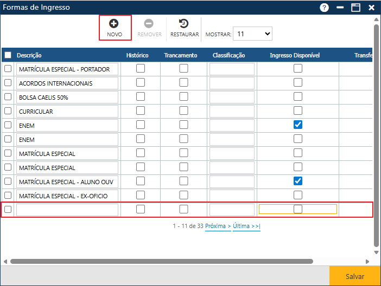Toggle the select-all checkbox in header
Viewport: 381px width, 286px height.
pyautogui.click(x=8, y=55)
